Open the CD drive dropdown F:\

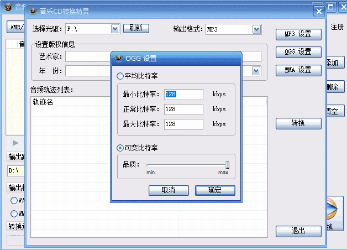115,29
